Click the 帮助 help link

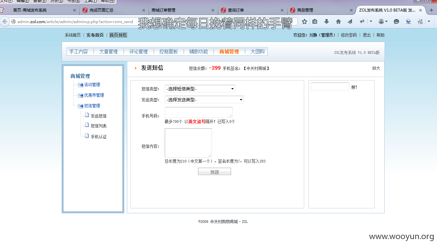click(380, 35)
